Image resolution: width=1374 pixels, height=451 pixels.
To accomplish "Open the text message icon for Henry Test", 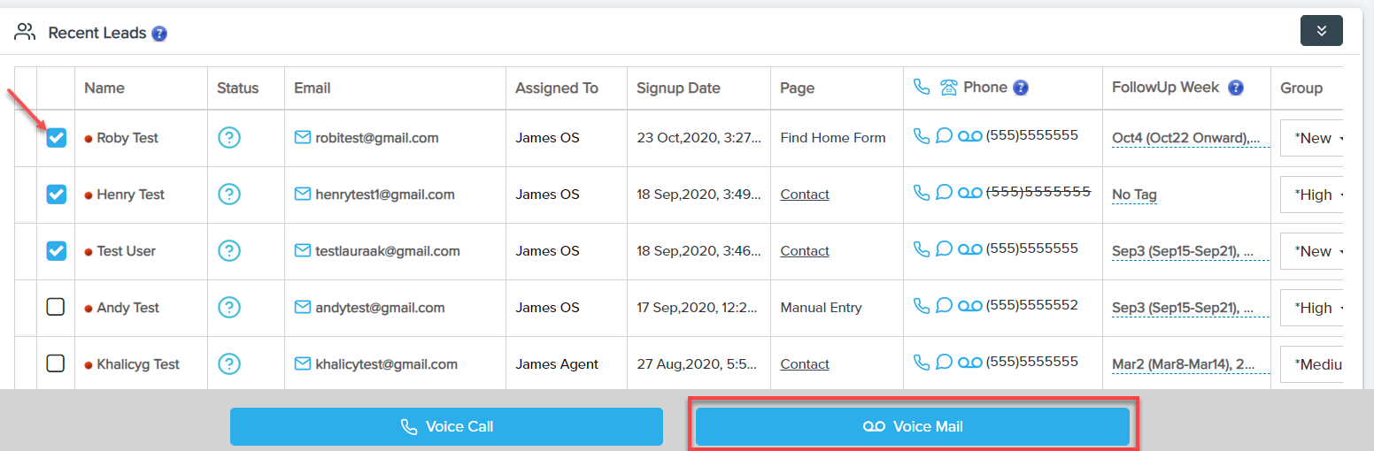I will click(x=944, y=193).
